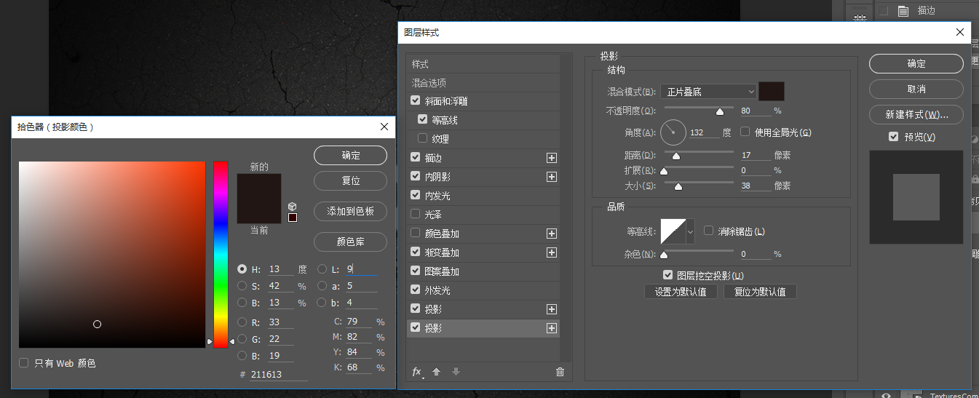The width and height of the screenshot is (979, 398).
Task: Select 样式 in the layer style list
Action: pos(483,64)
